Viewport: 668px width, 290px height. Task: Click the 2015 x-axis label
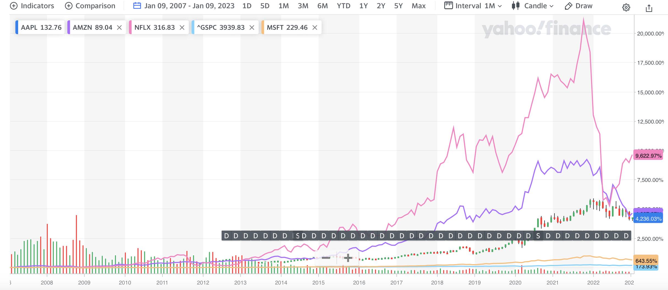(x=318, y=283)
